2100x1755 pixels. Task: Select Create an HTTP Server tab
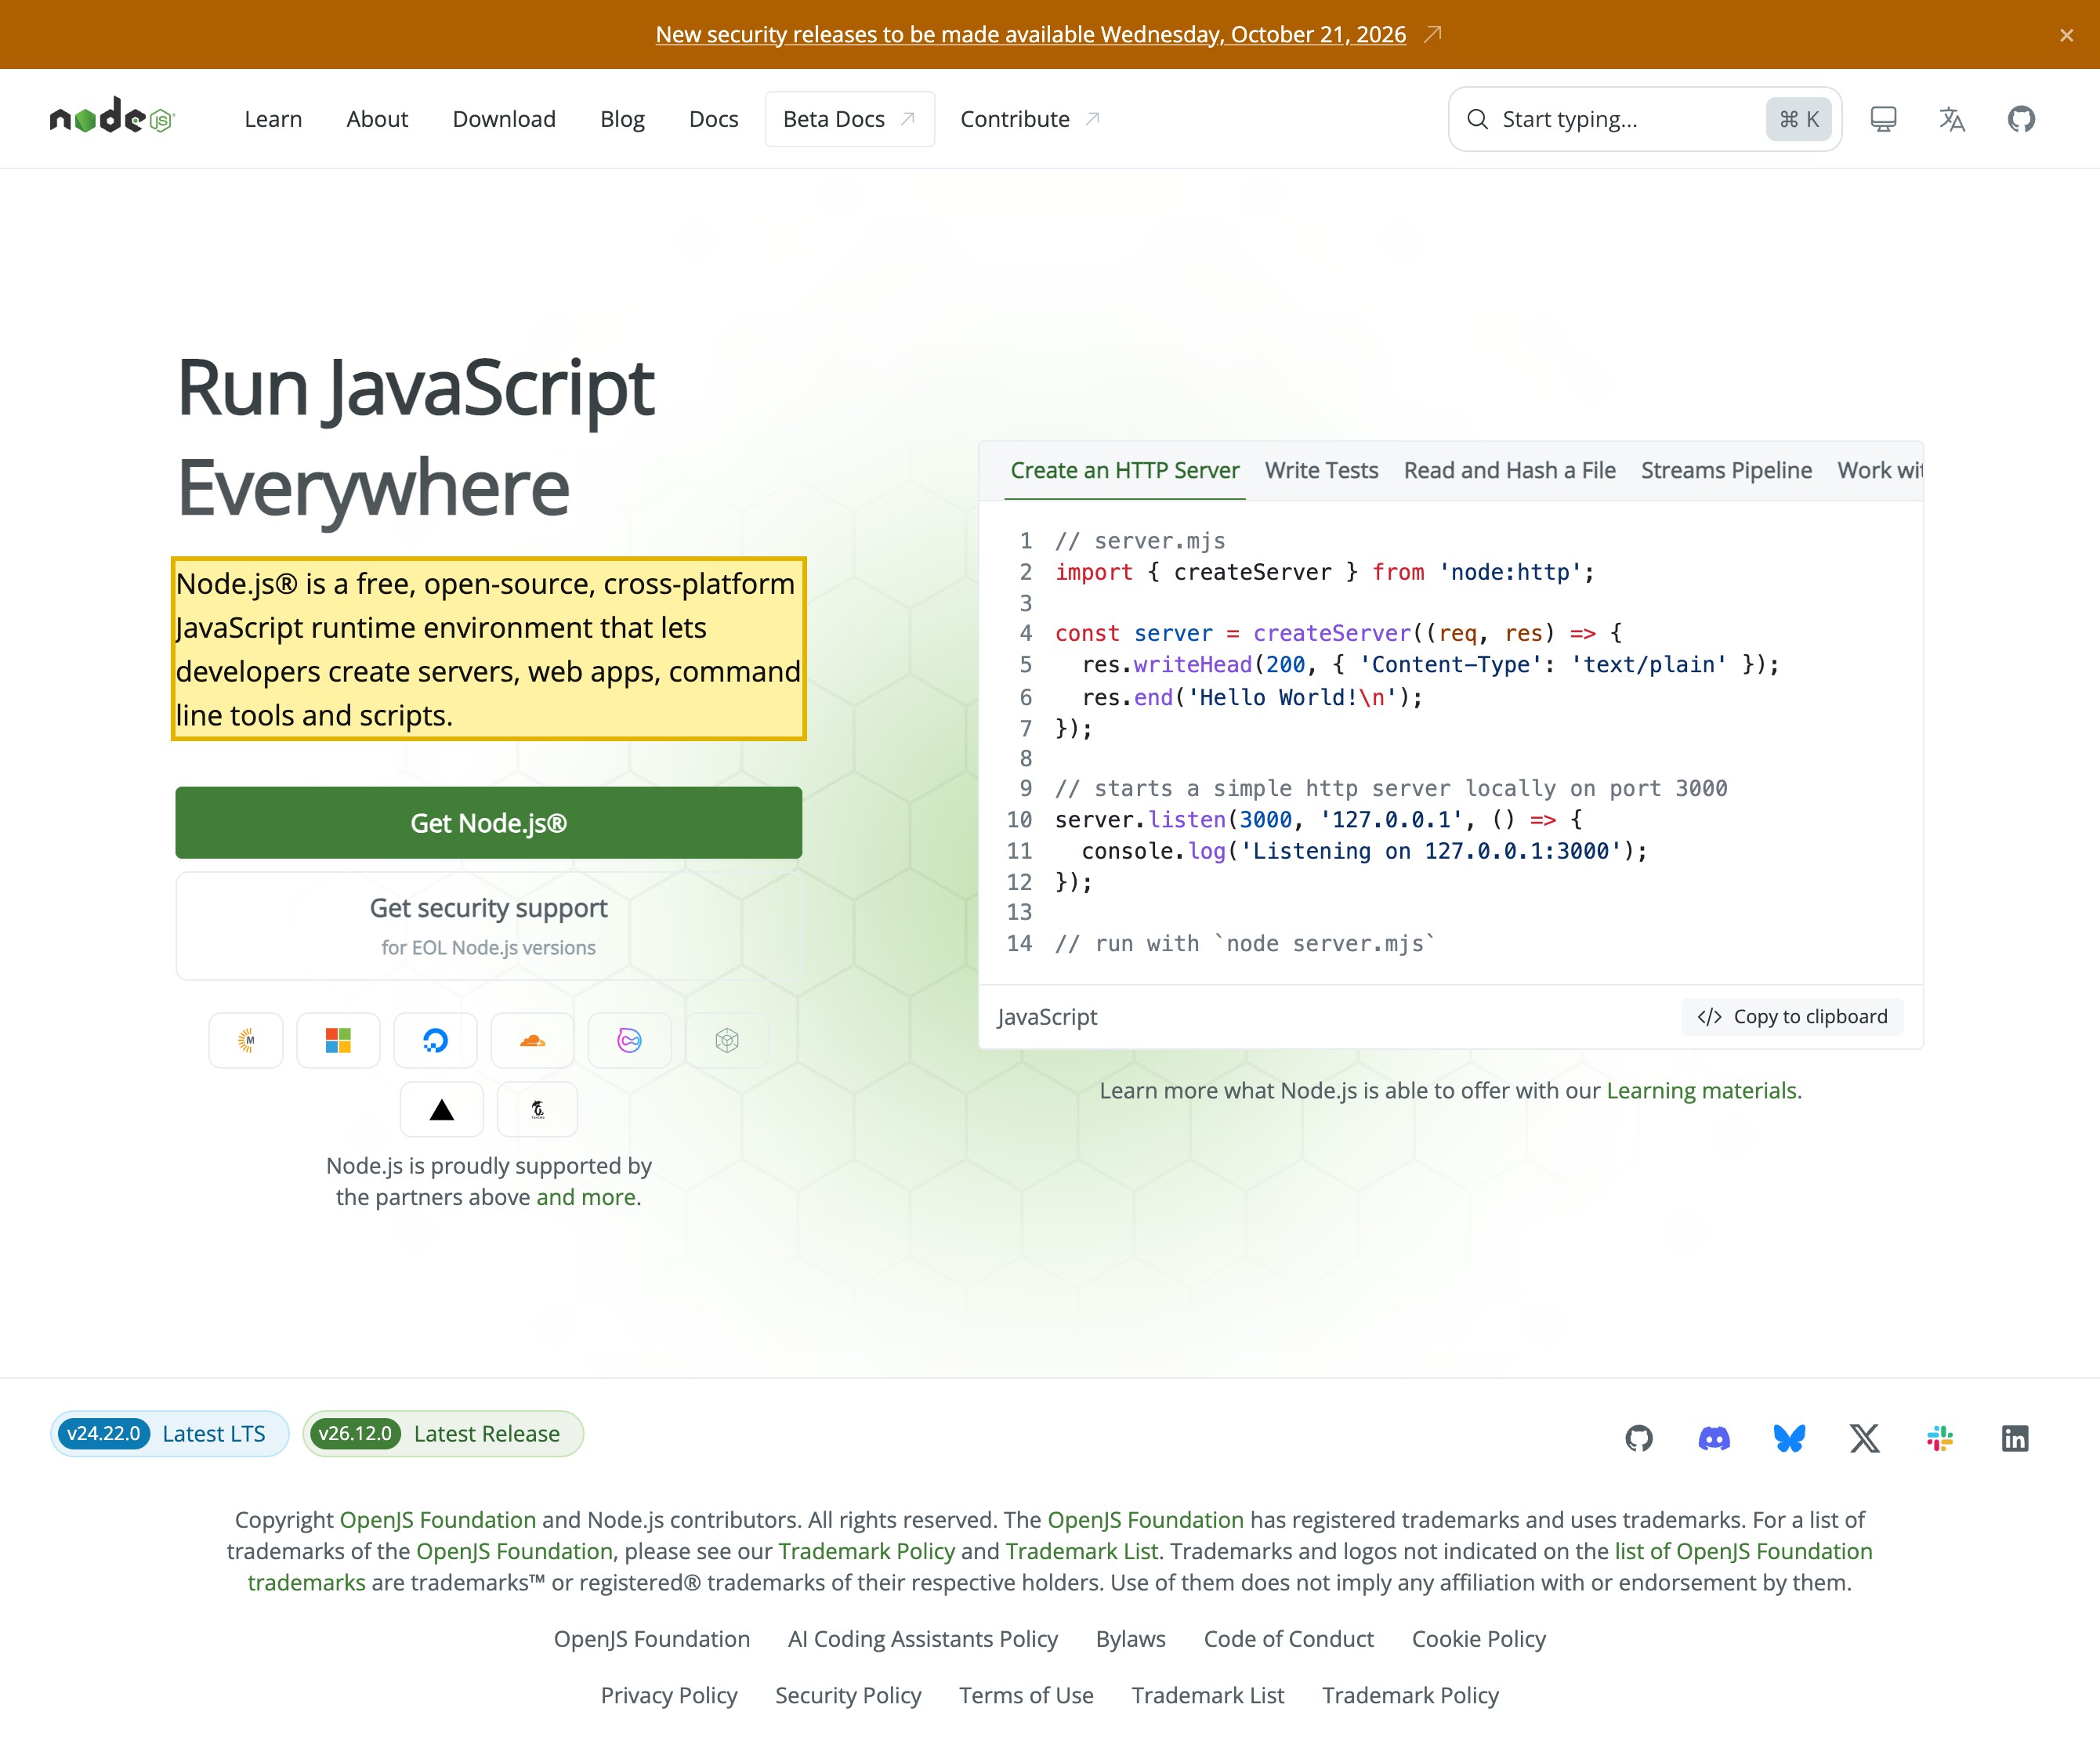1125,470
